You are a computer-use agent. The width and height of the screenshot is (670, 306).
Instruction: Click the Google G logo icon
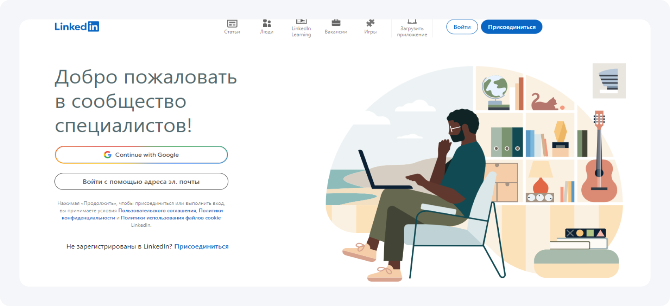tap(108, 155)
